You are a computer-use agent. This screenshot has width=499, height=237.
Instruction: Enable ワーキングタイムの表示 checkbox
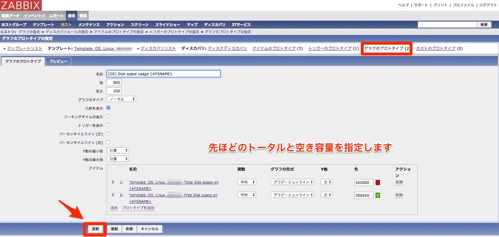108,116
